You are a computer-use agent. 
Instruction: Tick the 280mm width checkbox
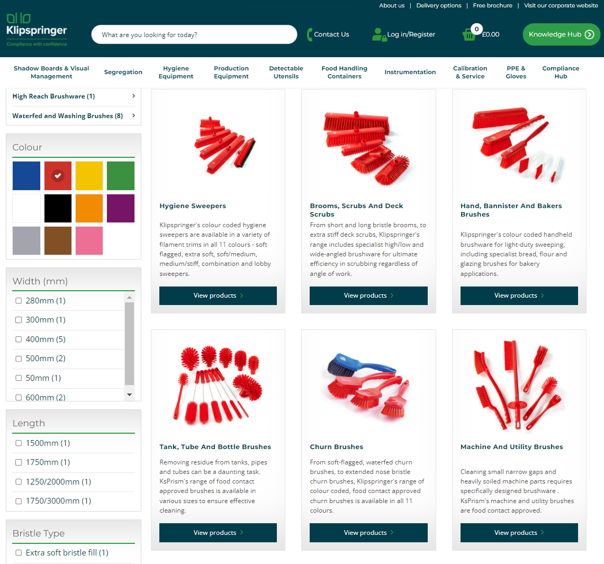pos(19,300)
